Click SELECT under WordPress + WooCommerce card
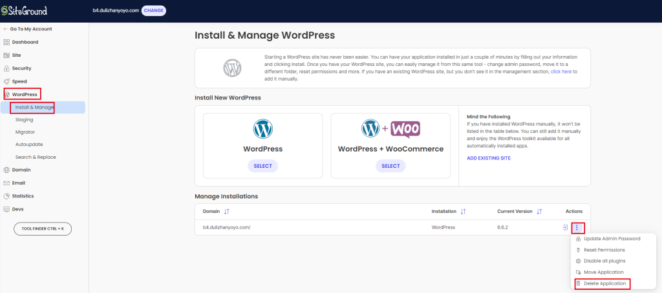 click(390, 166)
